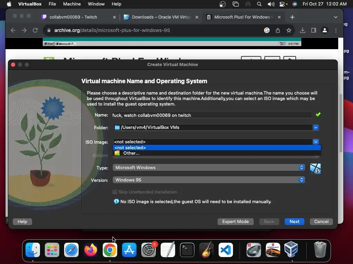
Task: Open Control Center in menu bar
Action: 282,4
